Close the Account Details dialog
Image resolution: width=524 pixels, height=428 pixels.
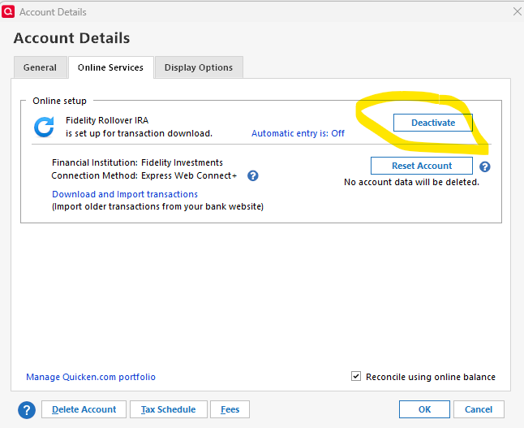point(517,11)
